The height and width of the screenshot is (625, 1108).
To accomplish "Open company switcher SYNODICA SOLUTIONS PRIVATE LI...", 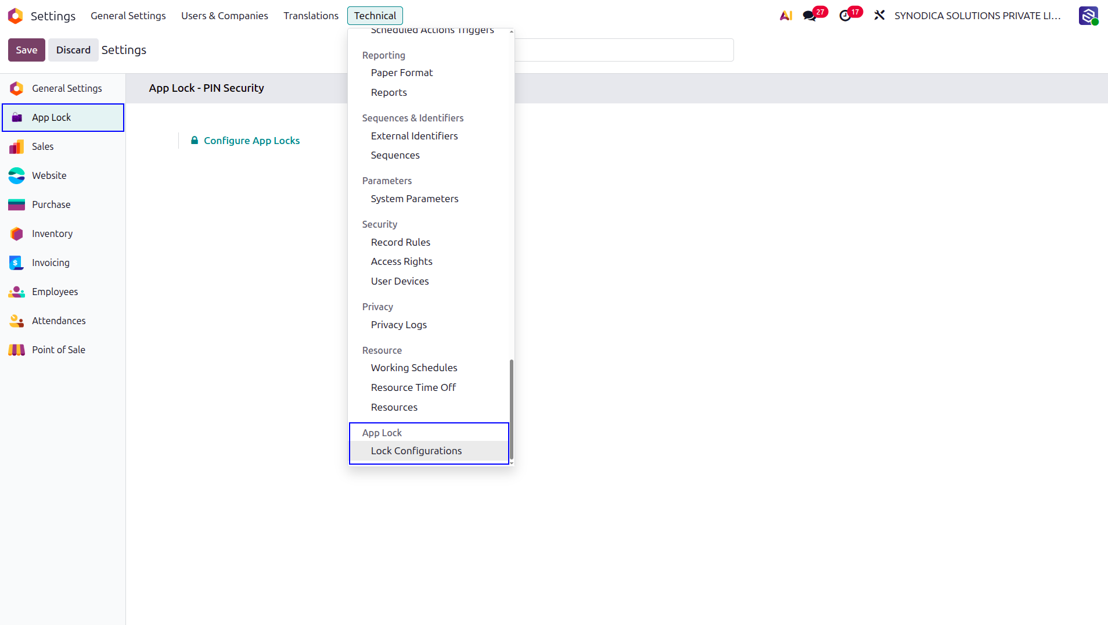I will click(977, 16).
